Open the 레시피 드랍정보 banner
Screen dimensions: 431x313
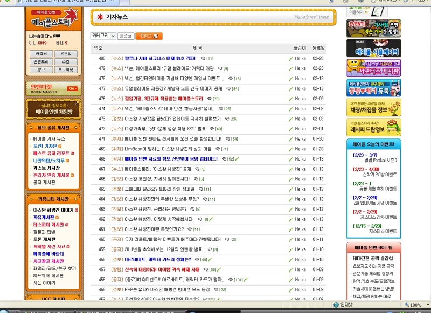(373, 127)
